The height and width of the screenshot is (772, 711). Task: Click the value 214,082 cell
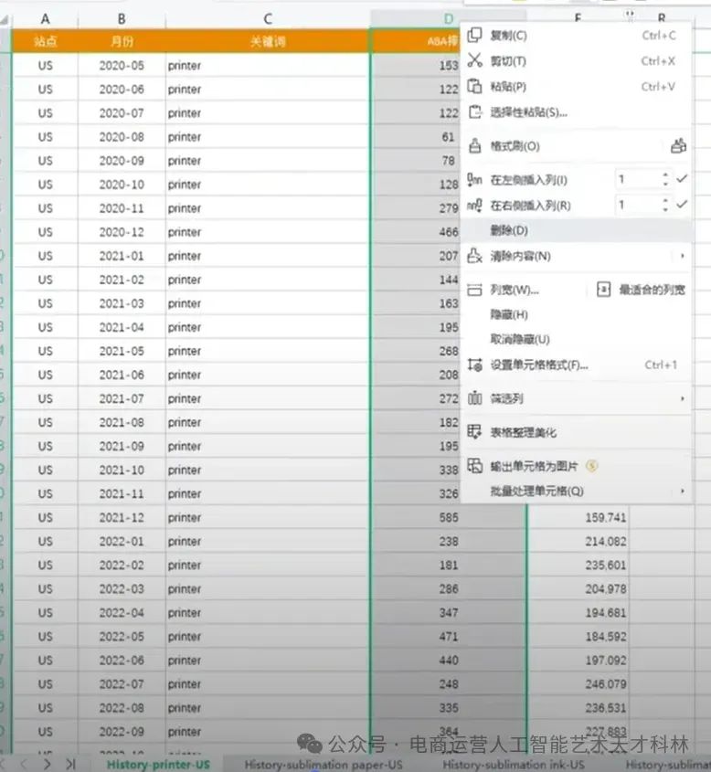[x=578, y=541]
